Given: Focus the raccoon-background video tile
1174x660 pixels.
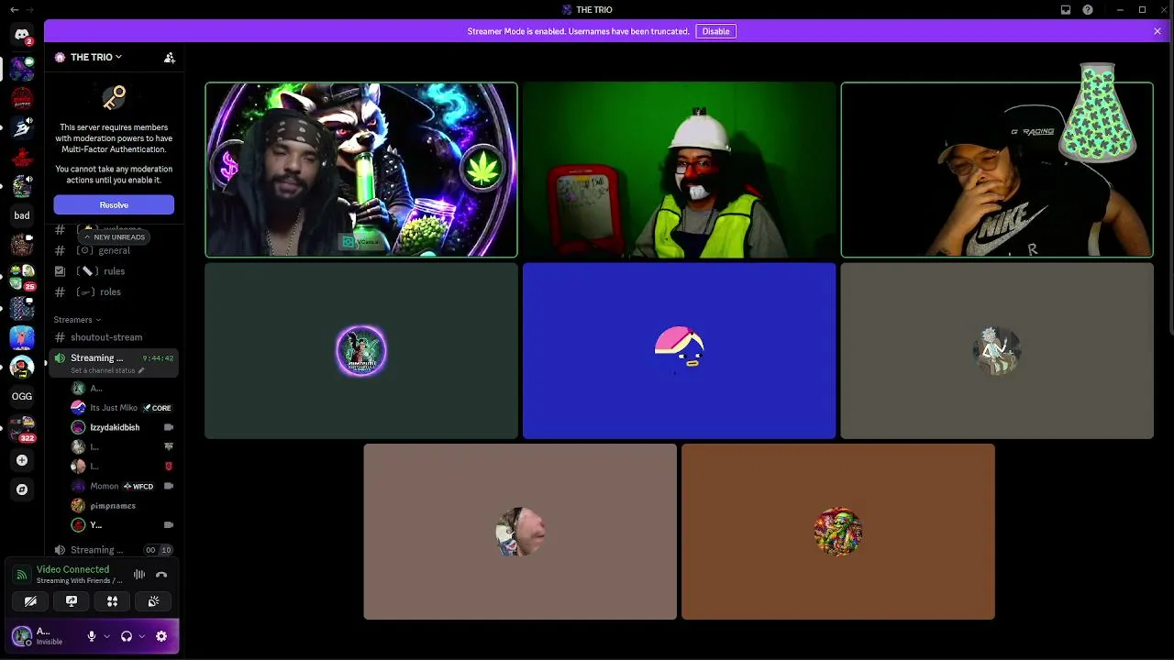Looking at the screenshot, I should 361,170.
